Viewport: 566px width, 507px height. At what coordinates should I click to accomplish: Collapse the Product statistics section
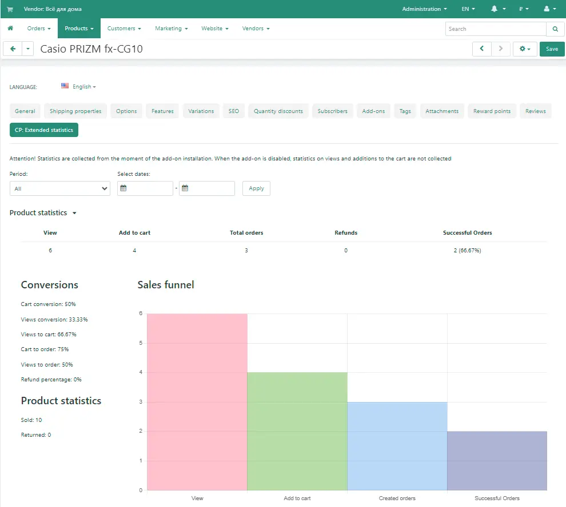pyautogui.click(x=43, y=213)
